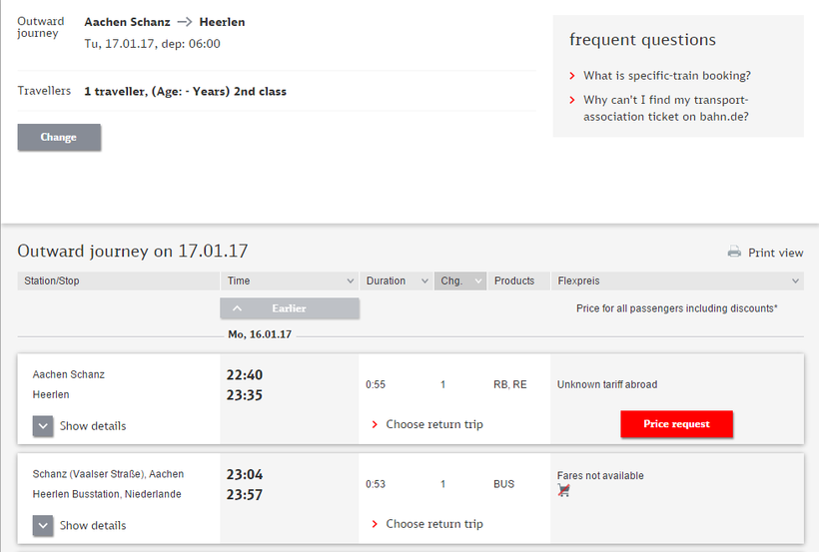Expand details for the 23:04 bus connection
Image resolution: width=819 pixels, height=552 pixels.
click(43, 526)
